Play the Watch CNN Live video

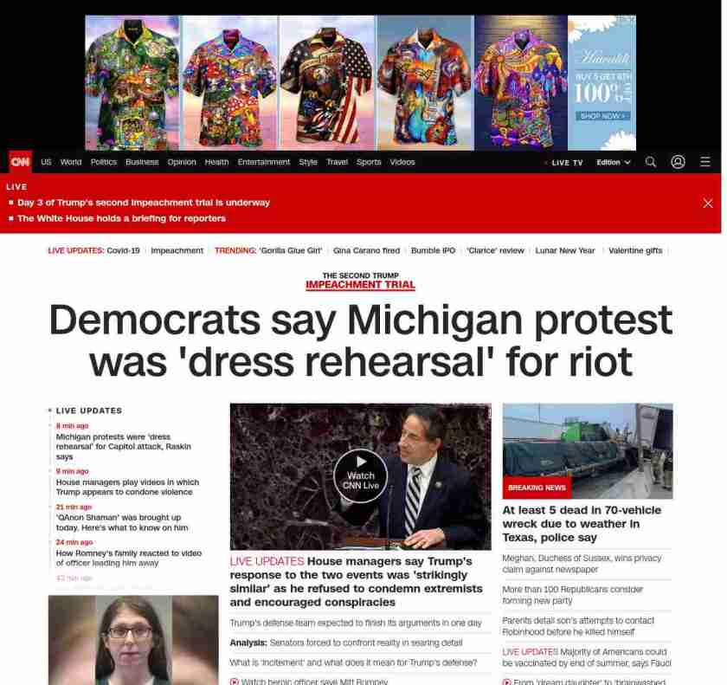[360, 475]
